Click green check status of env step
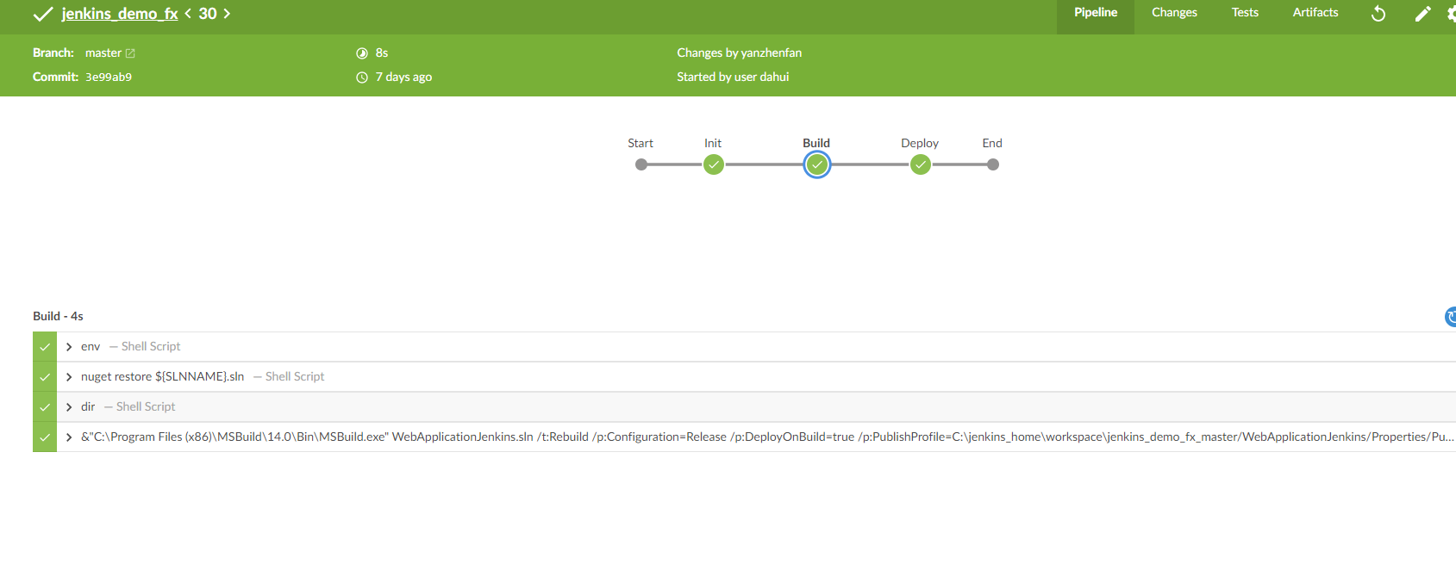 (45, 347)
